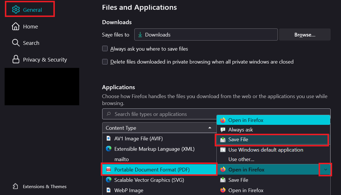Select Scalable Vector Graphics (SVG) row
Screen dimensions: 341x195
point(159,180)
